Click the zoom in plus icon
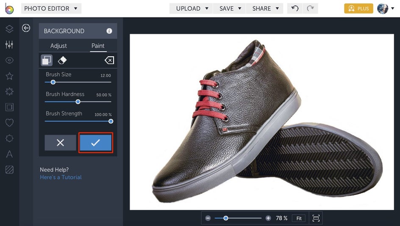Screen dimensions: 400x226 (268, 218)
